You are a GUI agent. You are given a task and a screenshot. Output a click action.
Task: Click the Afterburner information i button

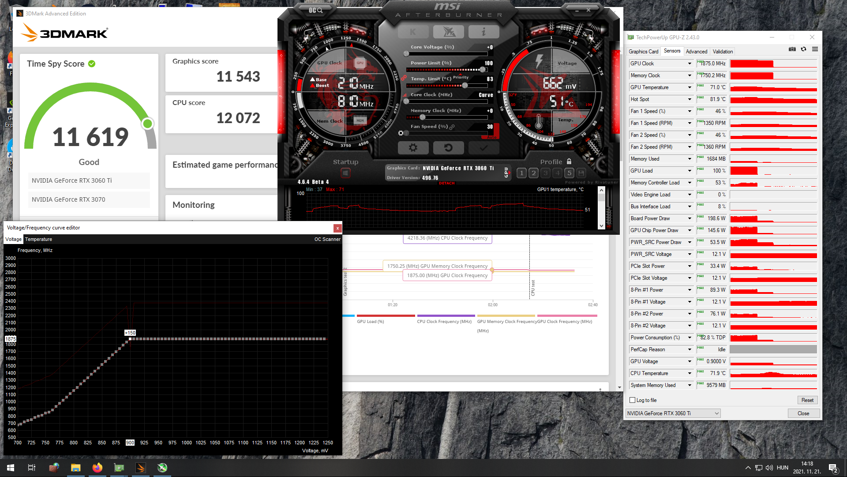click(x=483, y=32)
